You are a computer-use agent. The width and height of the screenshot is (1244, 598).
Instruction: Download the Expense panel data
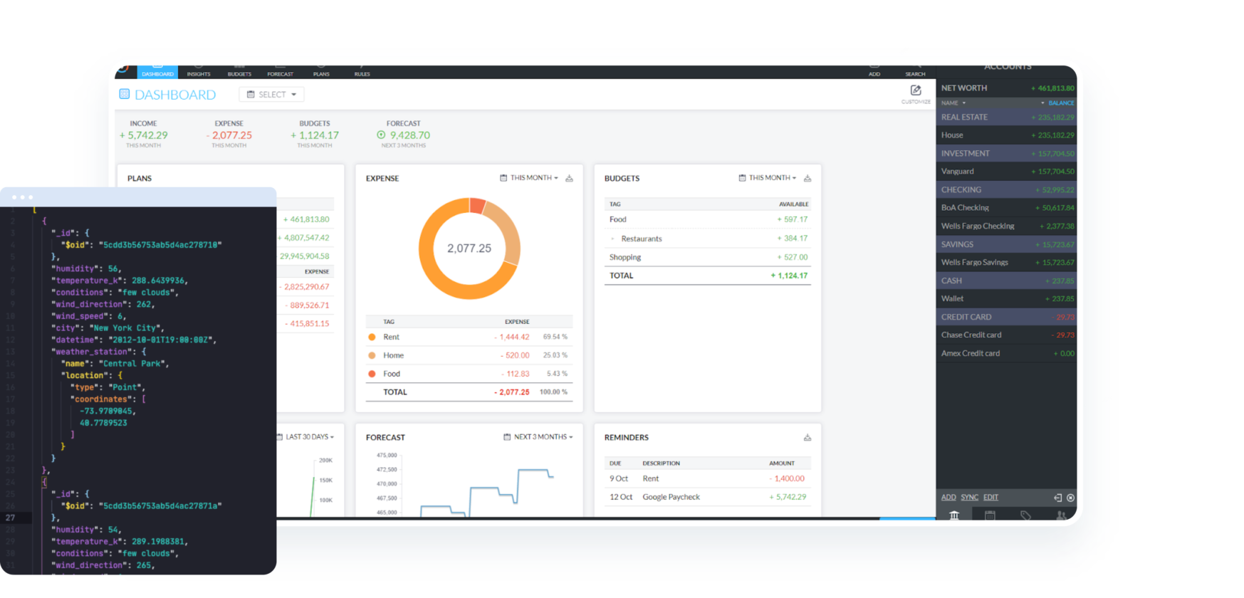(x=569, y=178)
